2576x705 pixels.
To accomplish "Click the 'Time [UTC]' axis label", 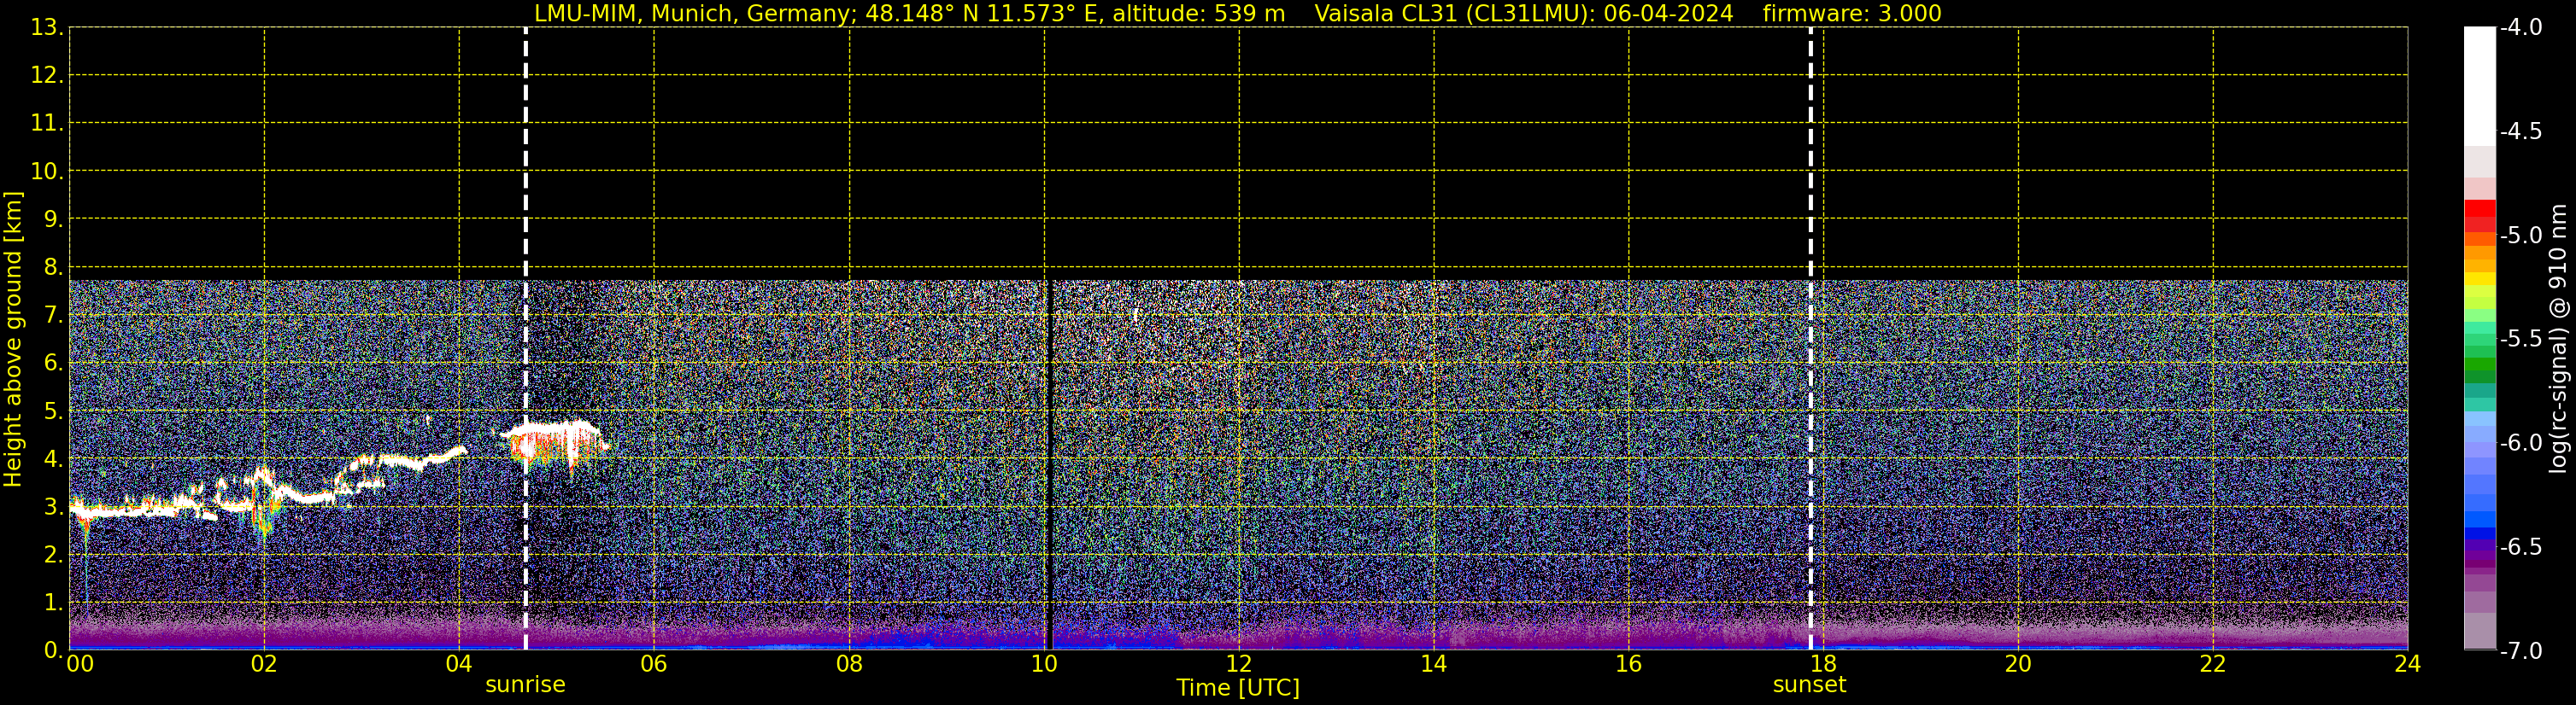I will [1237, 688].
